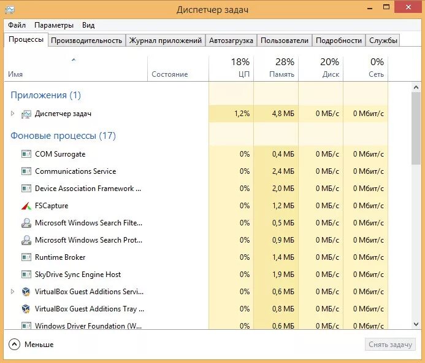Click the vertical scrollbar thumb
The height and width of the screenshot is (363, 425).
point(416,128)
